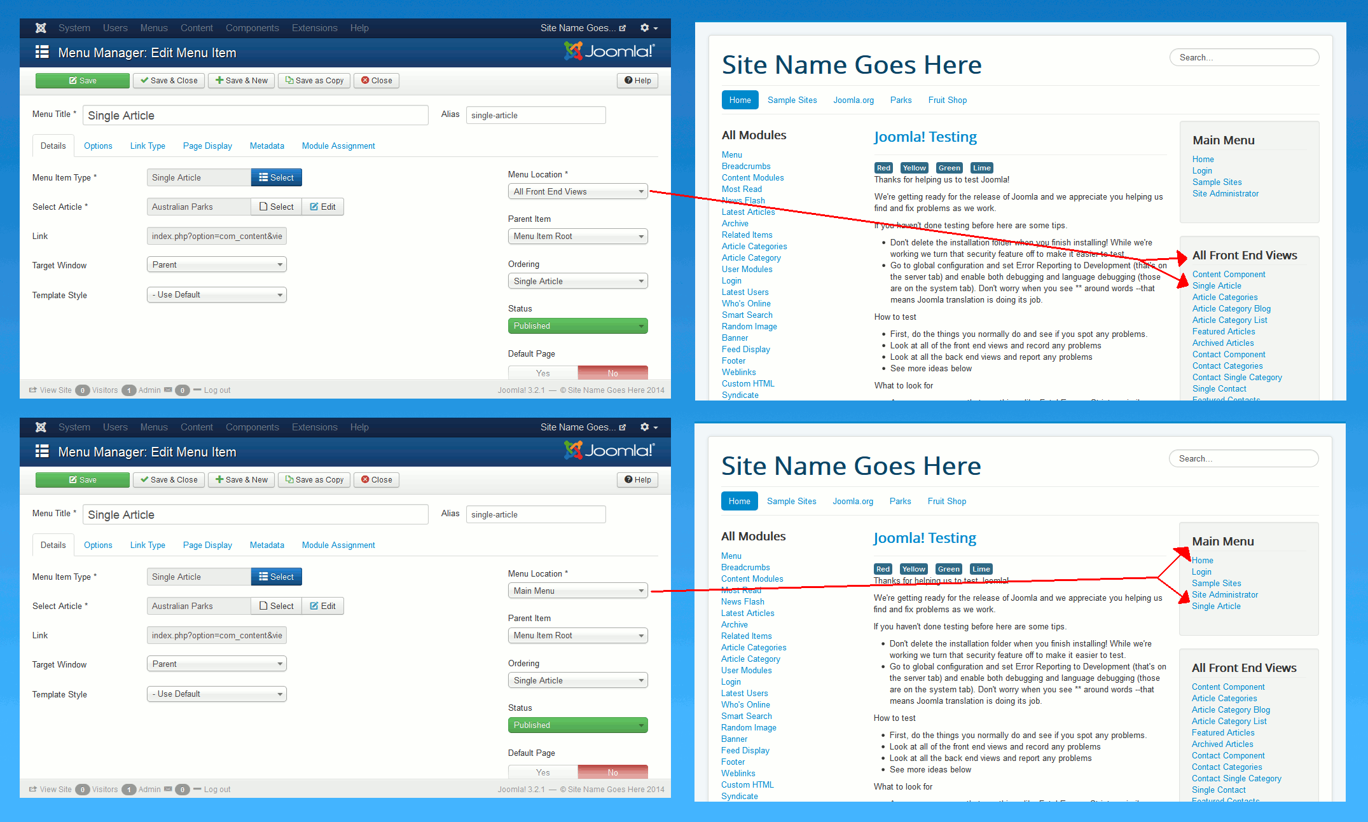Open the All Front End Views location dropdown

577,191
